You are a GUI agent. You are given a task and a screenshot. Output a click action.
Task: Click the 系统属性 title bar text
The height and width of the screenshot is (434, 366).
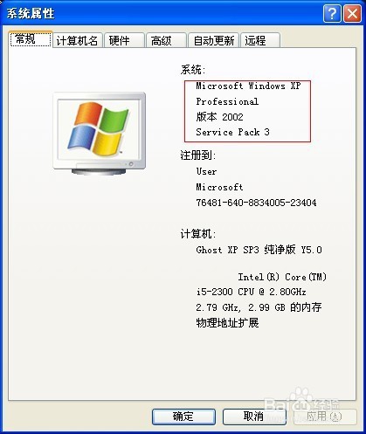pos(31,13)
